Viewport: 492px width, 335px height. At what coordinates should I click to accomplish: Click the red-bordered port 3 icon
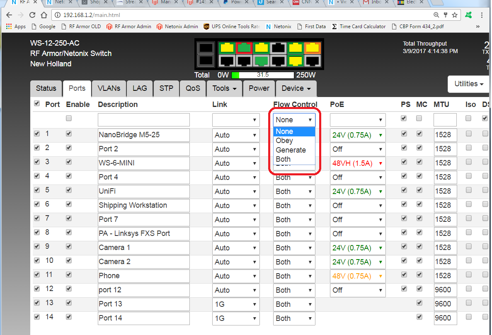point(244,48)
